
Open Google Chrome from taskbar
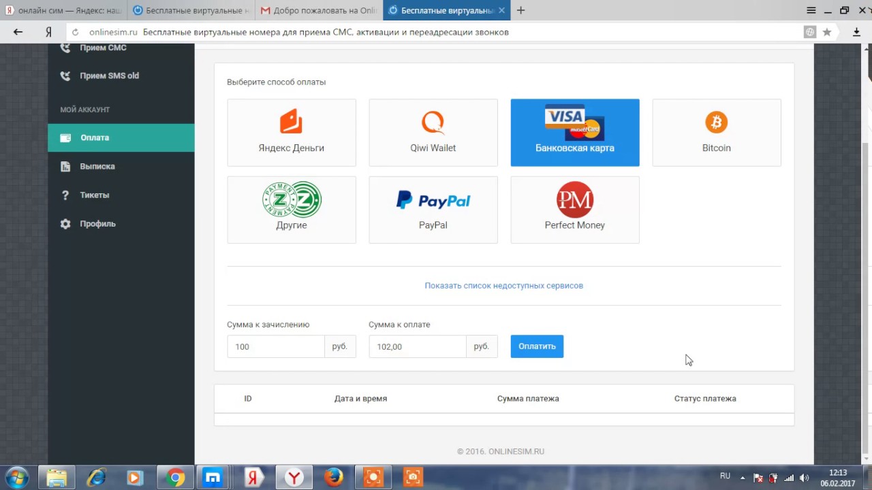point(175,478)
